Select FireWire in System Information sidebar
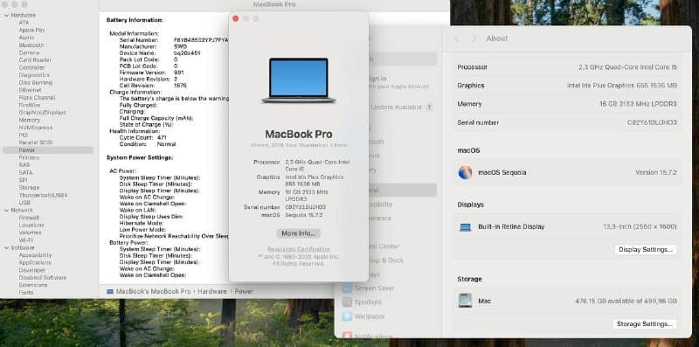This screenshot has width=699, height=347. (30, 105)
